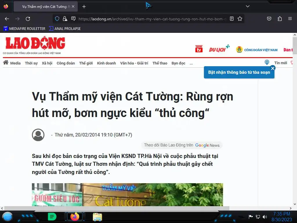Open Lao Dong home icon

click(6, 62)
